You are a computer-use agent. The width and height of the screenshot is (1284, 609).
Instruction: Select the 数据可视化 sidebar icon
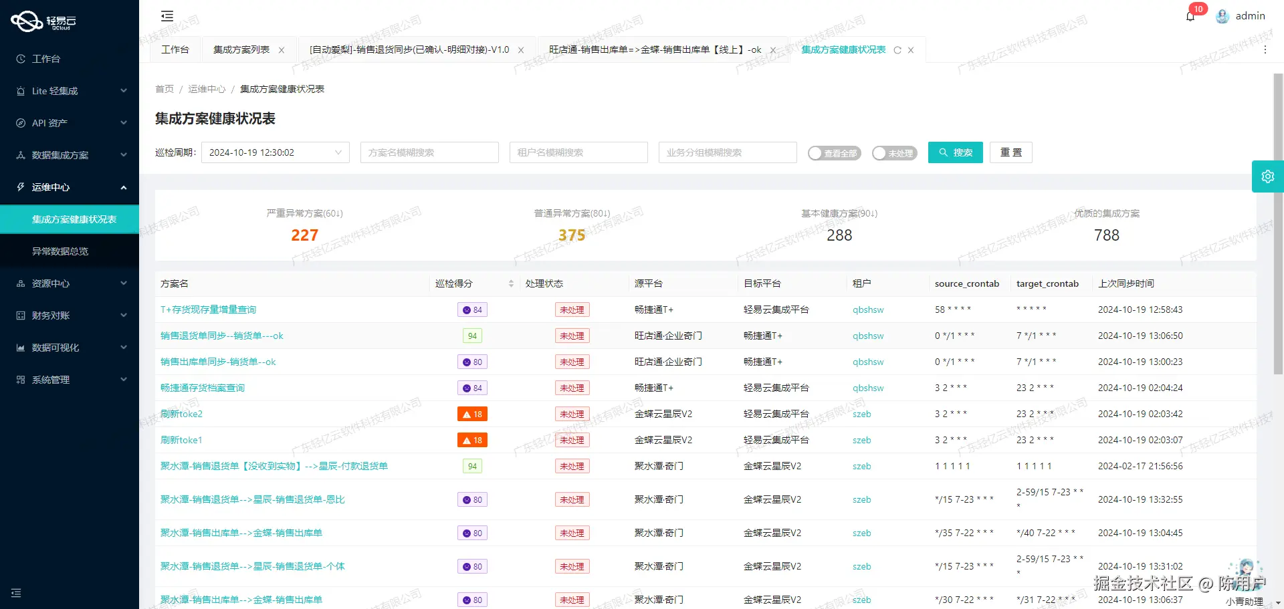point(20,347)
